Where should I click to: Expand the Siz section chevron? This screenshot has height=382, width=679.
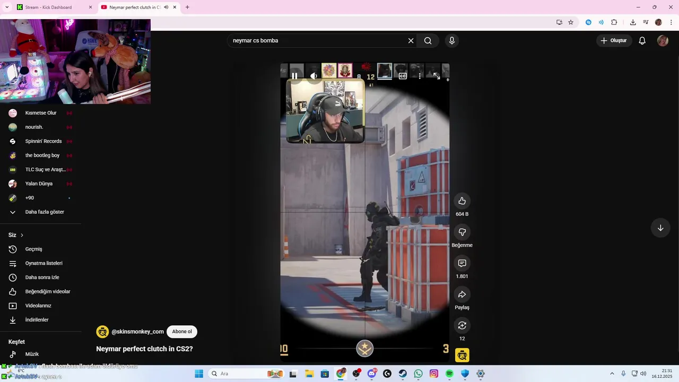pyautogui.click(x=22, y=235)
